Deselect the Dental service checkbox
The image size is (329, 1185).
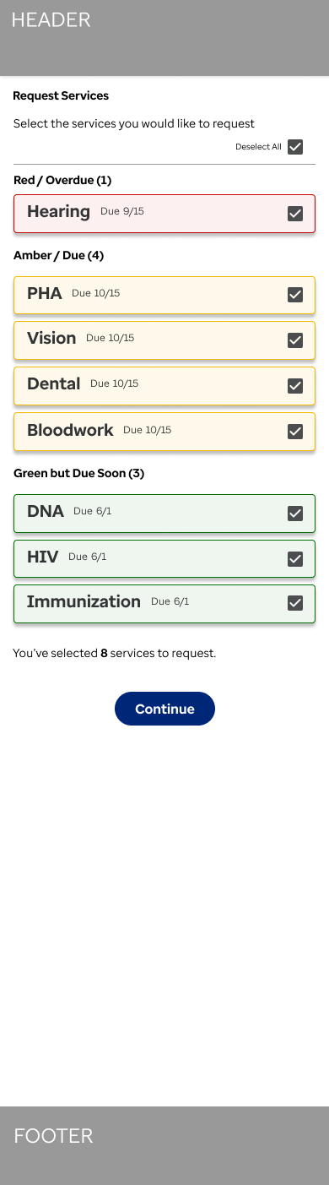295,386
